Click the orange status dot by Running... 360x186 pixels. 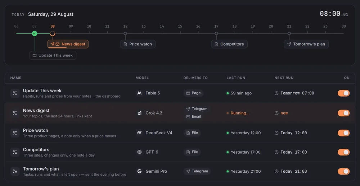(228, 113)
